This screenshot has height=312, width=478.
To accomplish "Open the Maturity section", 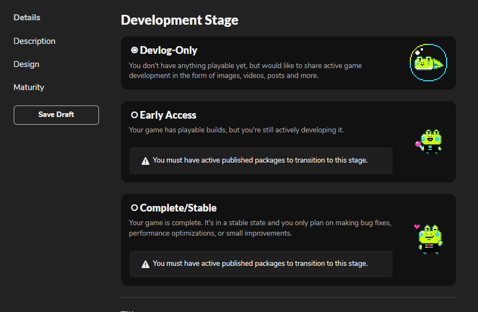I will [x=29, y=87].
